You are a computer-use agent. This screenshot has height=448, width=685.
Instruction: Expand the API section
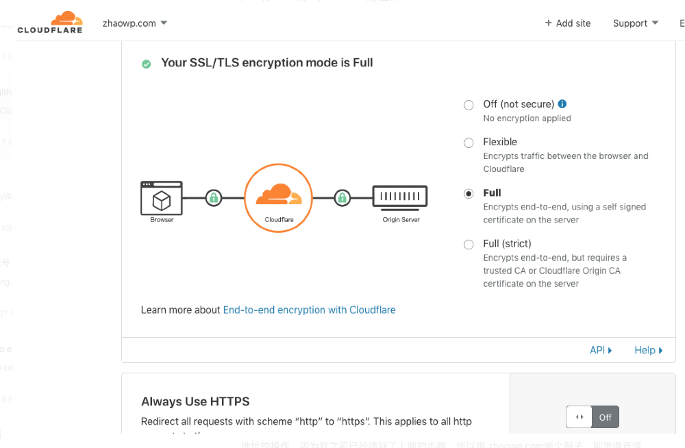pos(601,350)
